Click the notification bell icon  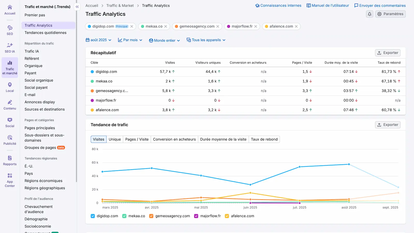pyautogui.click(x=369, y=14)
